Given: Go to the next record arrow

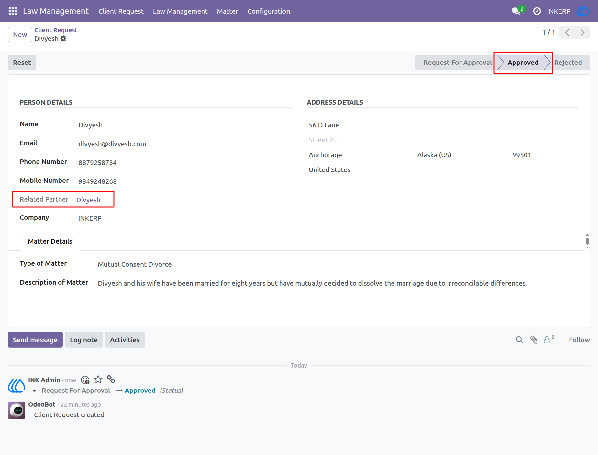Looking at the screenshot, I should coord(582,32).
